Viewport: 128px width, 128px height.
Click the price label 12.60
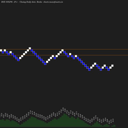[x=90, y=121]
